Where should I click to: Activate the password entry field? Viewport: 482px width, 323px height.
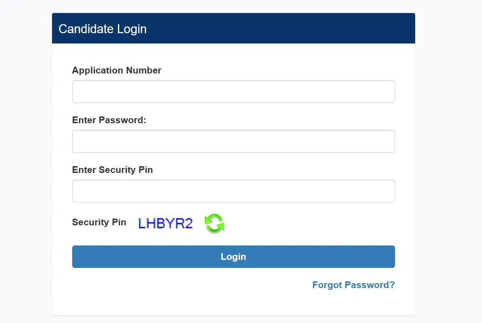coord(233,141)
